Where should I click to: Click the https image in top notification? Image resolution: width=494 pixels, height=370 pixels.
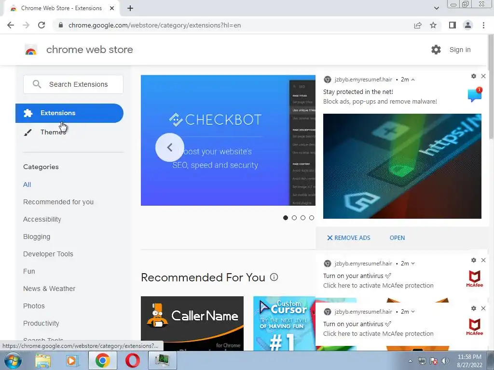click(402, 166)
